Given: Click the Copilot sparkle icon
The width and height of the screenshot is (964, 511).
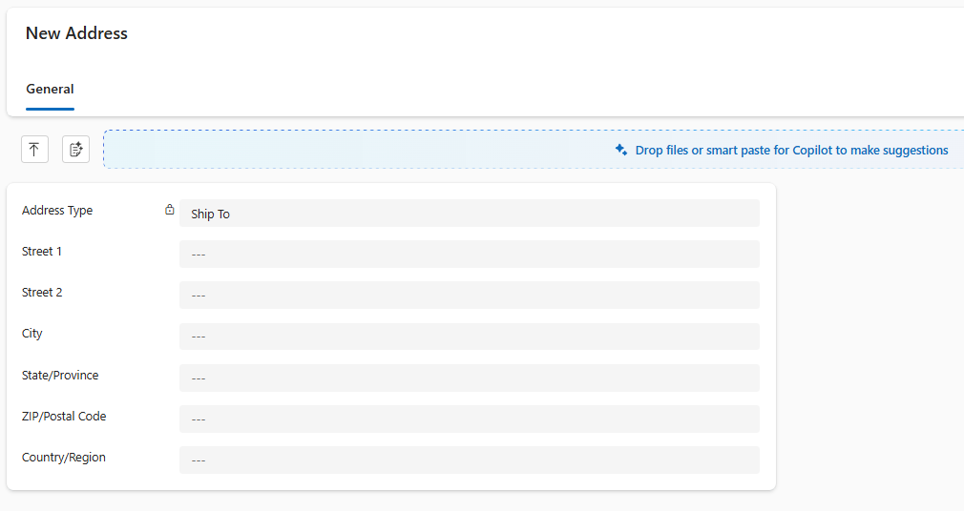Looking at the screenshot, I should click(x=621, y=150).
